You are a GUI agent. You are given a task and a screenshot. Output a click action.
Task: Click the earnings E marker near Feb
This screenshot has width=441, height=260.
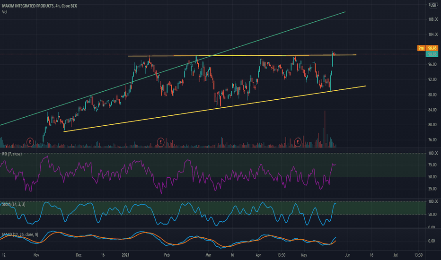coord(160,142)
